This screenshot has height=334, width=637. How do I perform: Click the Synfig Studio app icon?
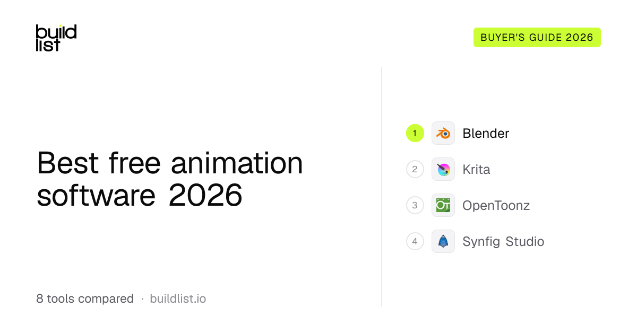[x=443, y=241]
